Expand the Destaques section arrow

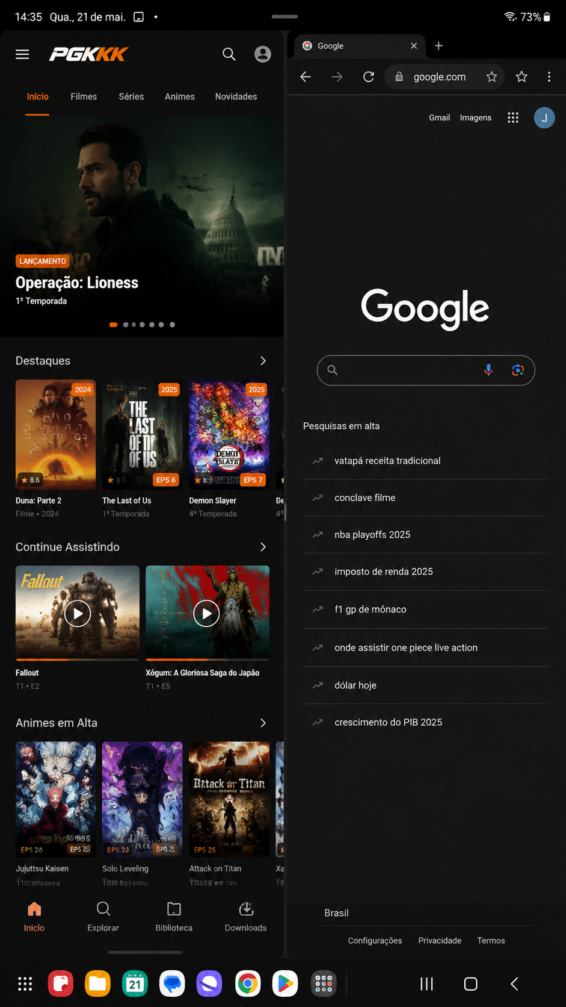point(263,361)
